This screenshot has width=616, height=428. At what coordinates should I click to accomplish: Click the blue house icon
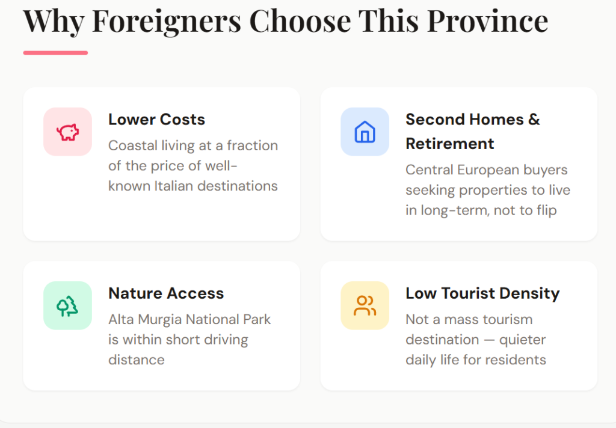pyautogui.click(x=365, y=132)
